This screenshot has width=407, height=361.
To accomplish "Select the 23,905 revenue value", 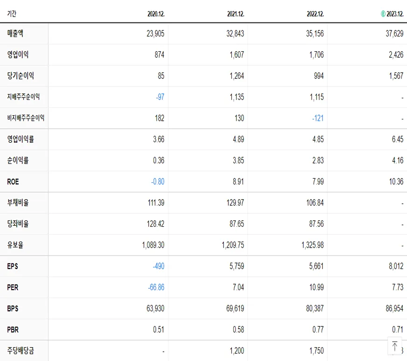I will (x=155, y=34).
